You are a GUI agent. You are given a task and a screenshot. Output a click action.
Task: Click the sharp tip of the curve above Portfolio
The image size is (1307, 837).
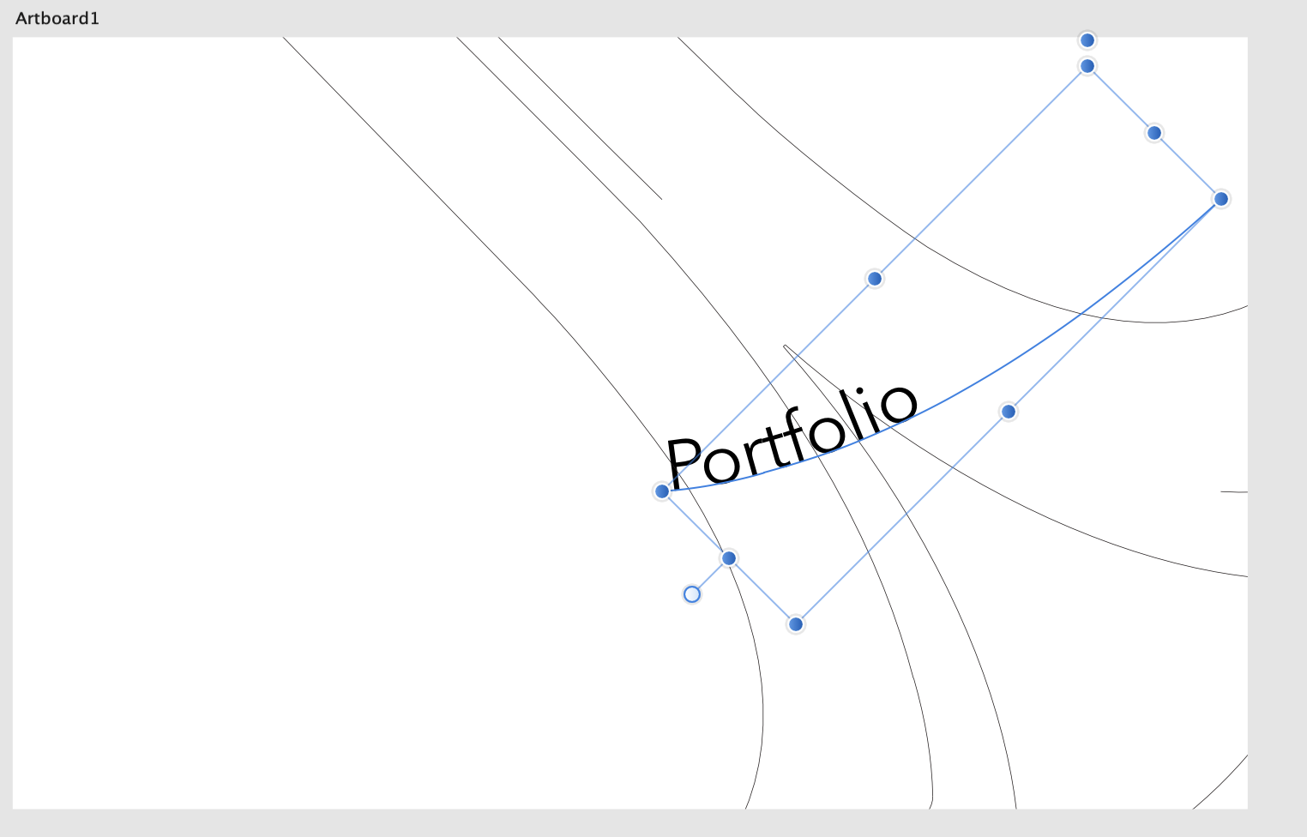coord(785,346)
